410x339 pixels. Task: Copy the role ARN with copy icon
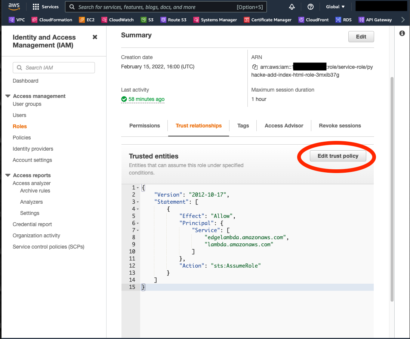(255, 67)
